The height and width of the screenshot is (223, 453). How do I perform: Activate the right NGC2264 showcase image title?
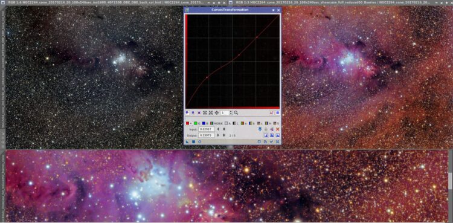332,2
